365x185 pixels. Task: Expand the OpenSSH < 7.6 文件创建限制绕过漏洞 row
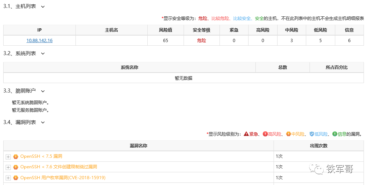pos(8,167)
